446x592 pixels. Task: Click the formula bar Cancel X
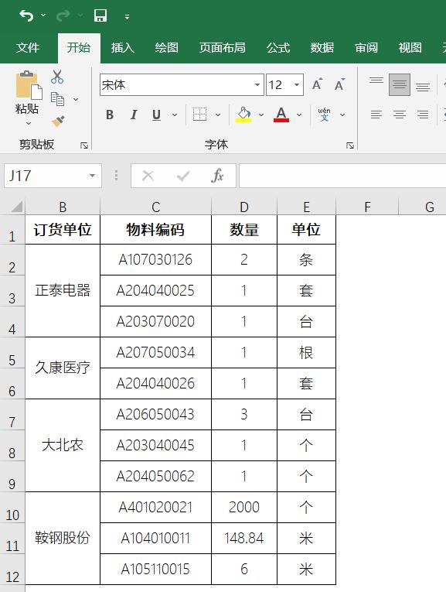click(x=148, y=176)
